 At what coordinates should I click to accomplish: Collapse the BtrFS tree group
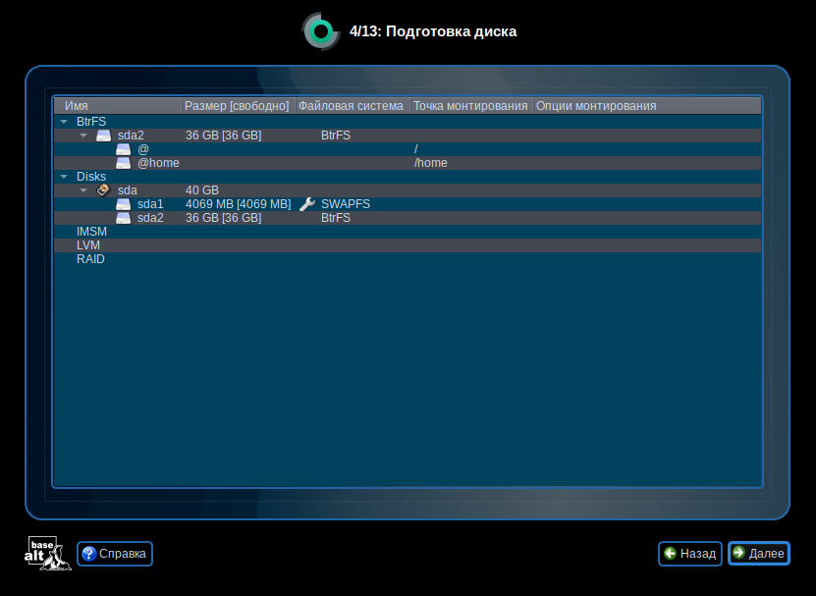coord(64,122)
